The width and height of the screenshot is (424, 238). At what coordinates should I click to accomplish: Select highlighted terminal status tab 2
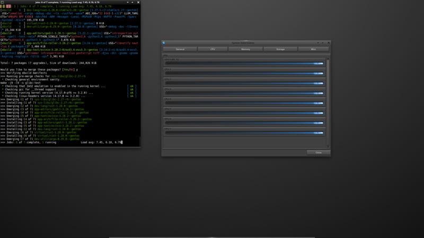8,6
